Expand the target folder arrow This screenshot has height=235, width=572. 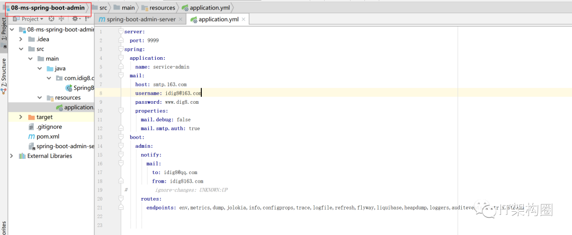21,117
